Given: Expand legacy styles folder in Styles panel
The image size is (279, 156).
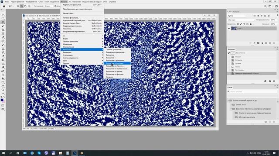Looking at the screenshot, I should [x=228, y=101].
